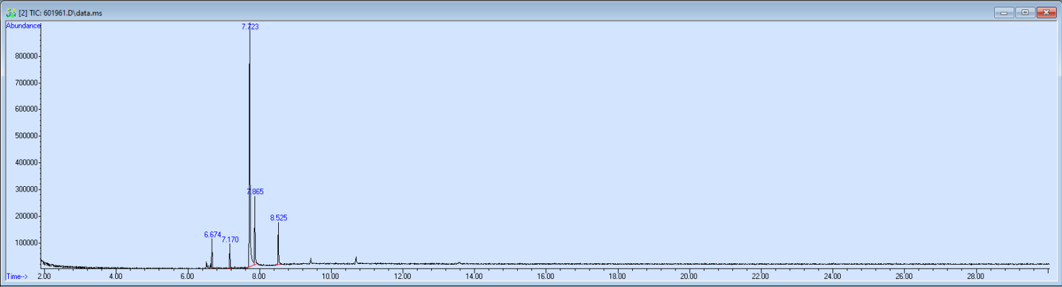Maximize the TIC chromatogram window
The height and width of the screenshot is (287, 1062).
coord(1025,12)
